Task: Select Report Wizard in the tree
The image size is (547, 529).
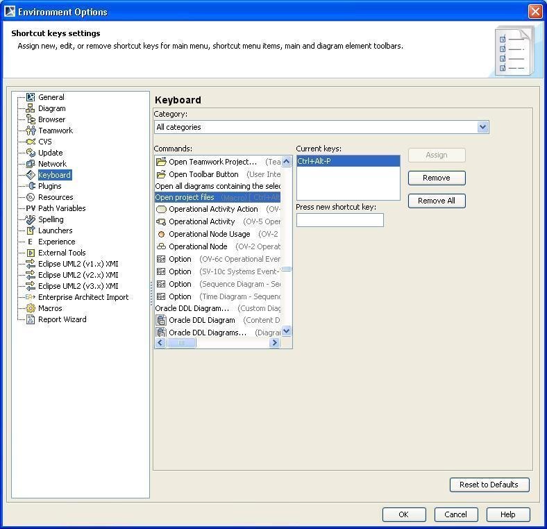Action: tap(62, 319)
